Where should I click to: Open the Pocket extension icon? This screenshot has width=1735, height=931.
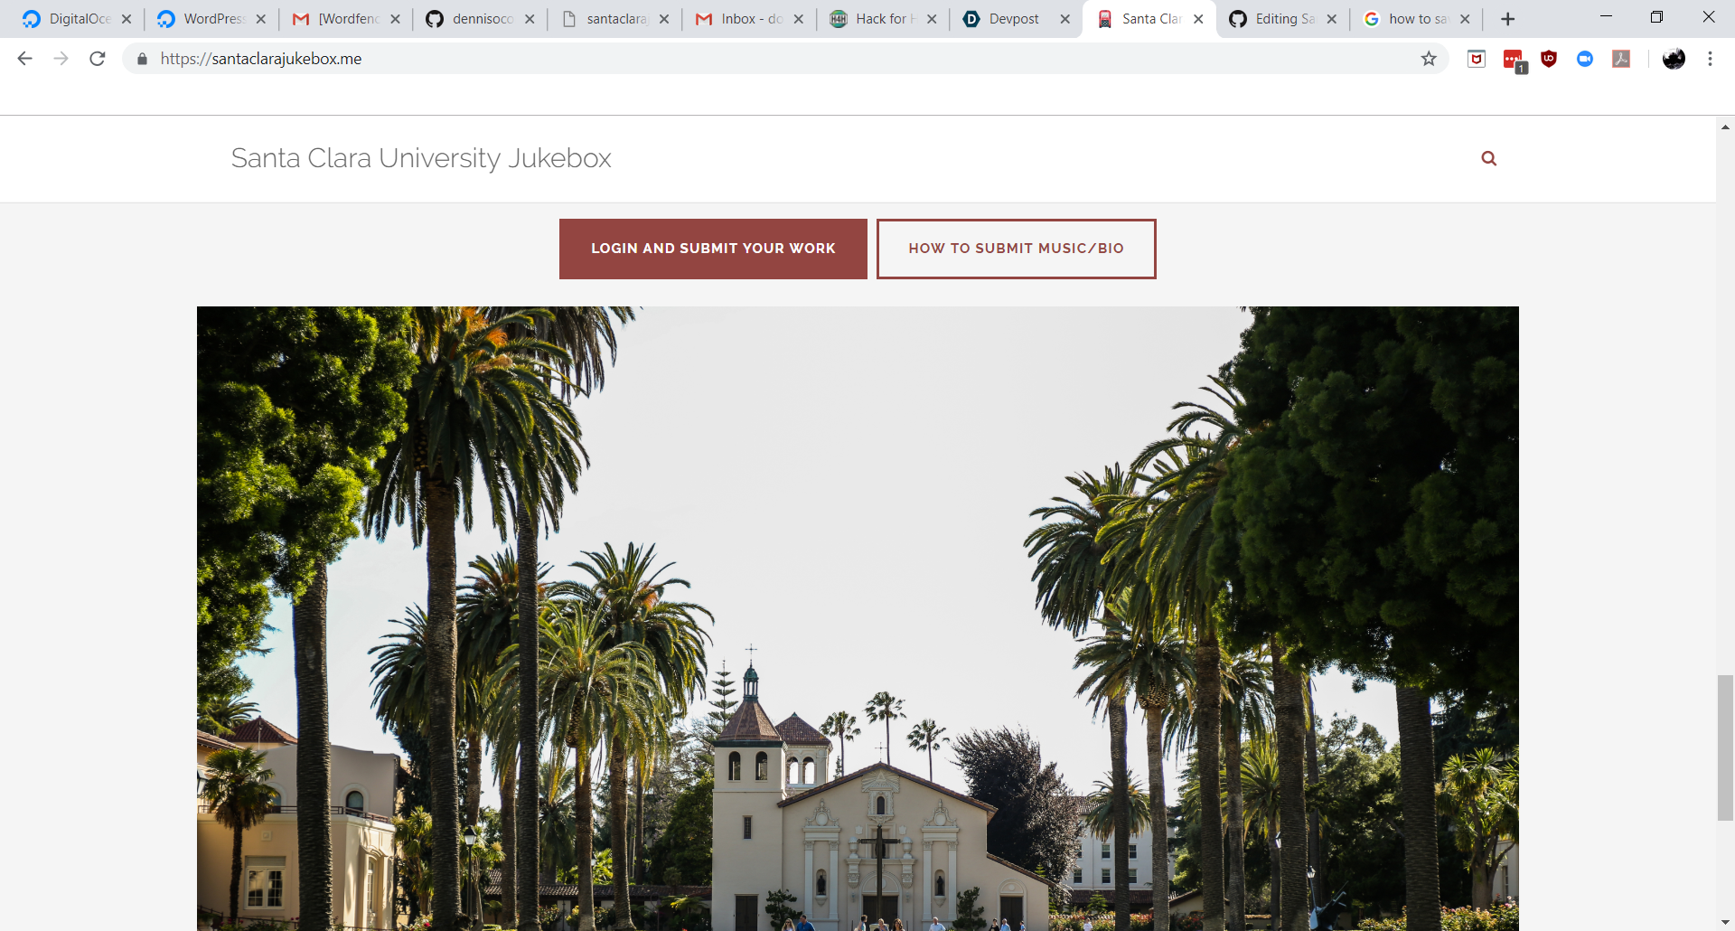pyautogui.click(x=1477, y=59)
